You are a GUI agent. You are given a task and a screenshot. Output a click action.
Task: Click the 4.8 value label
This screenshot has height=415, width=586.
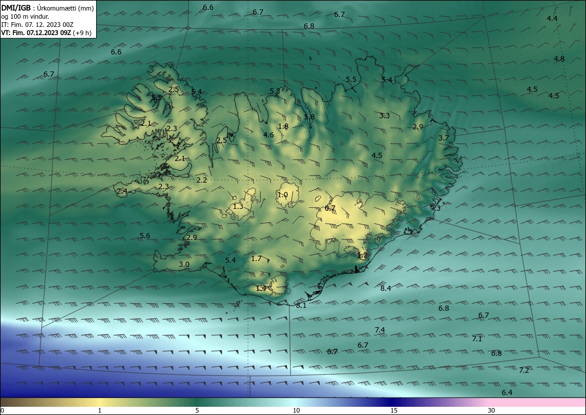559,59
